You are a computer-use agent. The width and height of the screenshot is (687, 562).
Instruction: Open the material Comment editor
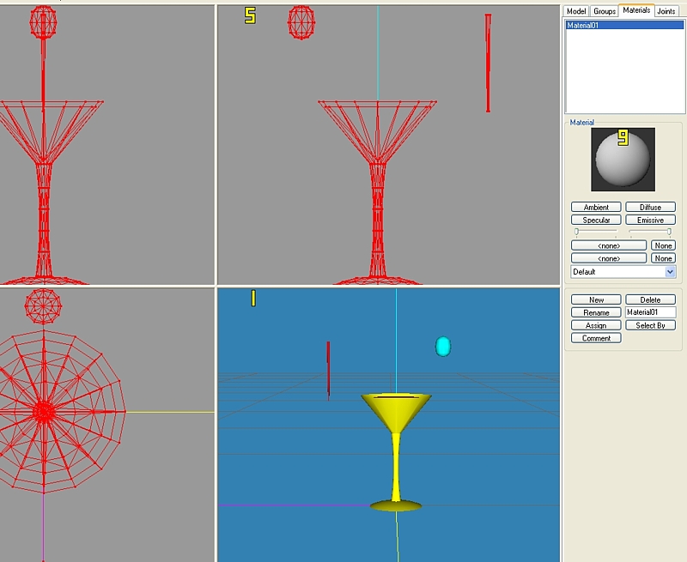tap(596, 339)
